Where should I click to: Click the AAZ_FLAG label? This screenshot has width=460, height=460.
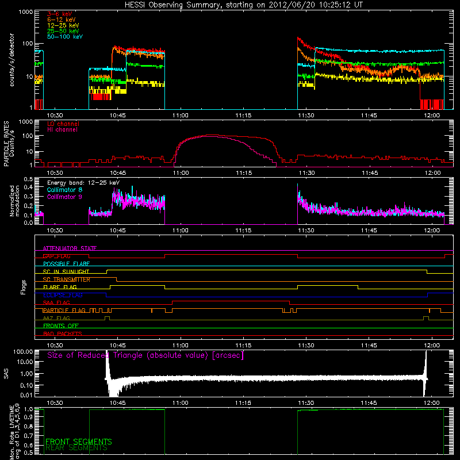[56, 319]
